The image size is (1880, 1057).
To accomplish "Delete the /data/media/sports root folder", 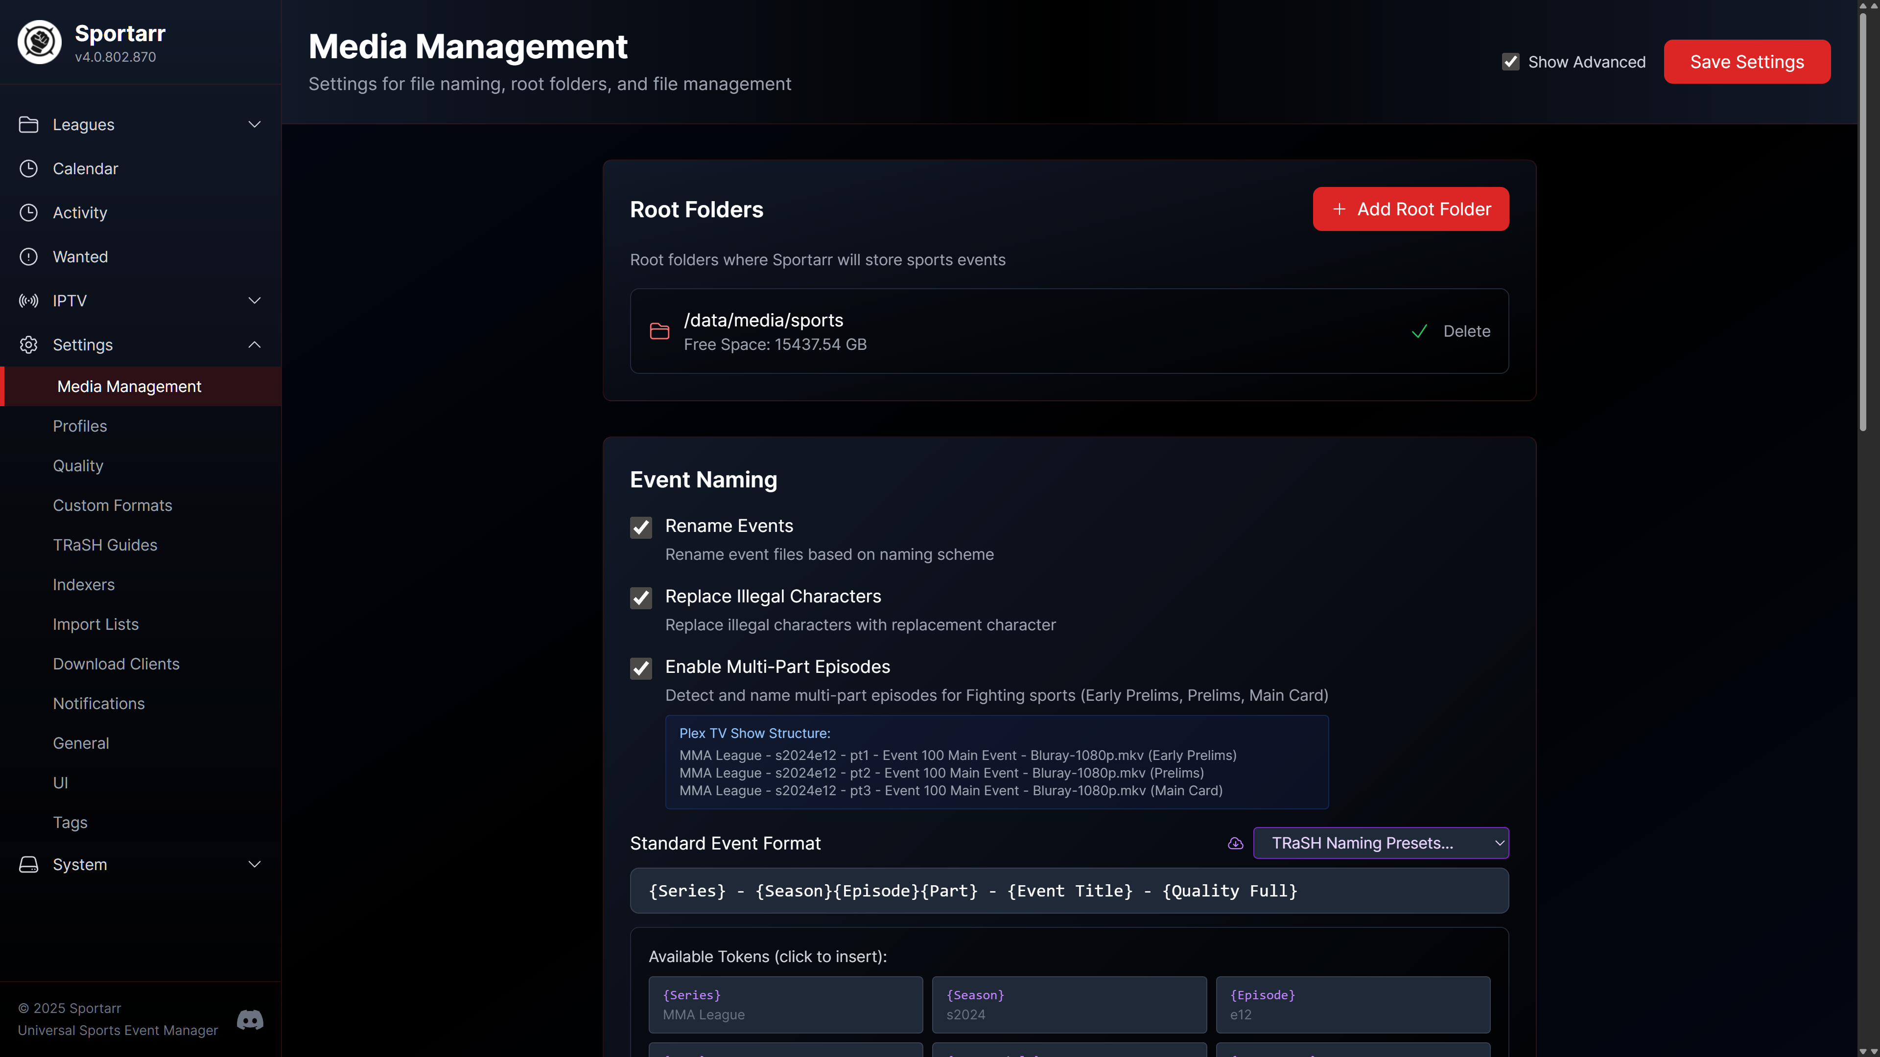I will click(1467, 331).
